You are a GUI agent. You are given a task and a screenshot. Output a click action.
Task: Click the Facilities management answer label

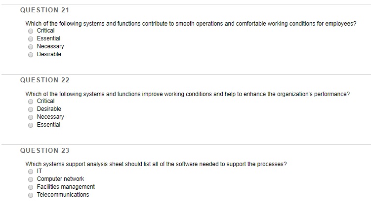pos(66,187)
